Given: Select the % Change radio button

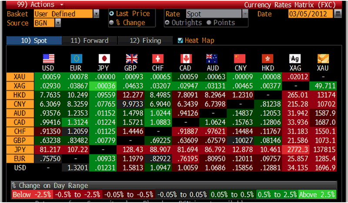Looking at the screenshot, I should (111, 23).
